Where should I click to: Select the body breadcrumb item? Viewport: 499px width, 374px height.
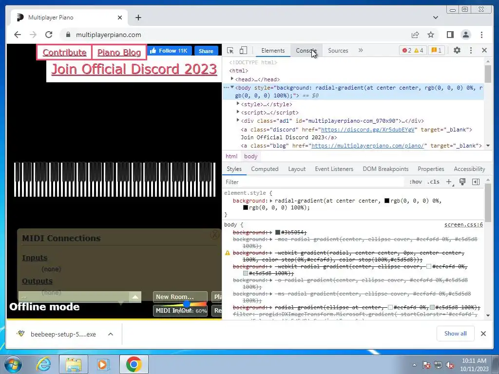[251, 156]
